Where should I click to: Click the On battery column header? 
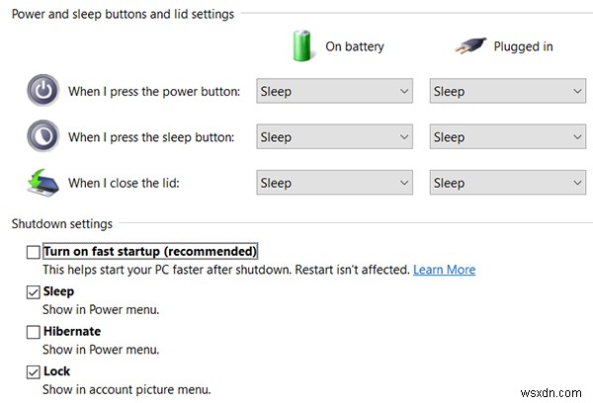pos(355,46)
